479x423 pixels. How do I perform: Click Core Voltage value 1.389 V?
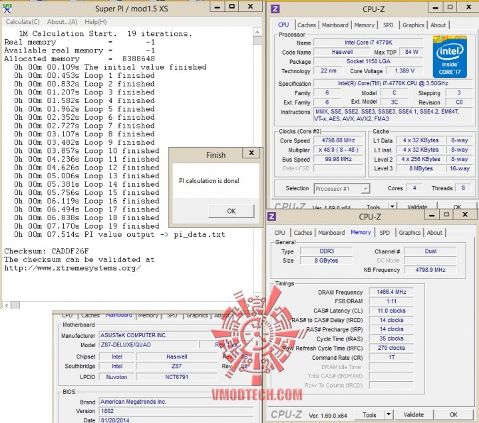(x=404, y=71)
